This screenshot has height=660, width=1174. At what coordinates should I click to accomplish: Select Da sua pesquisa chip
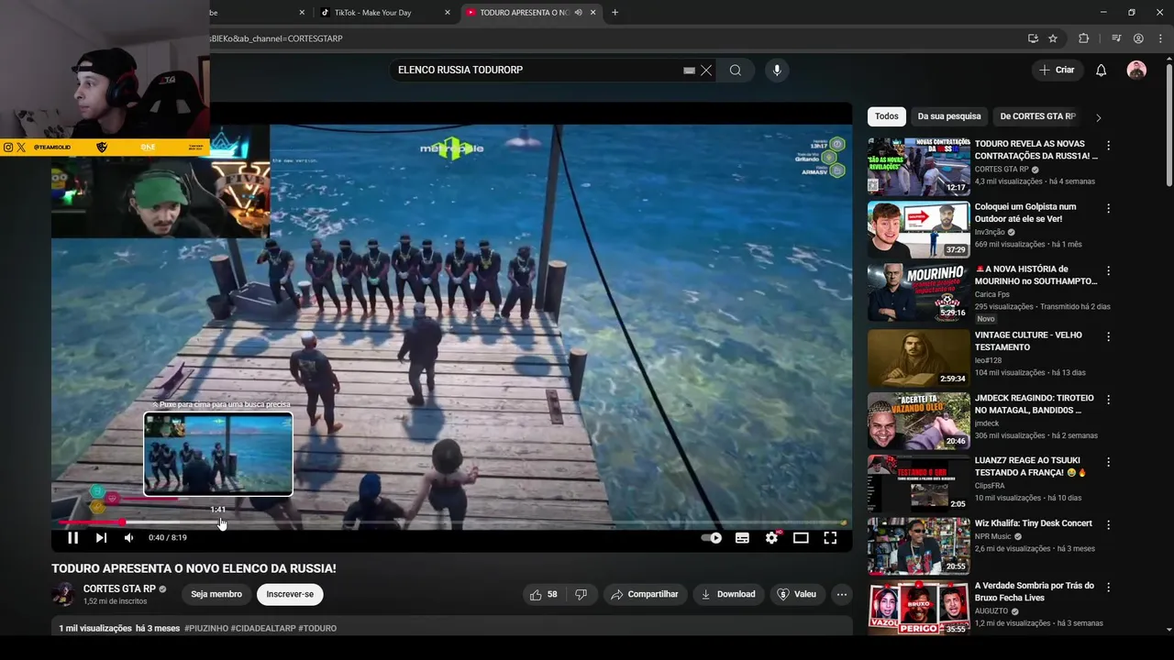(949, 116)
